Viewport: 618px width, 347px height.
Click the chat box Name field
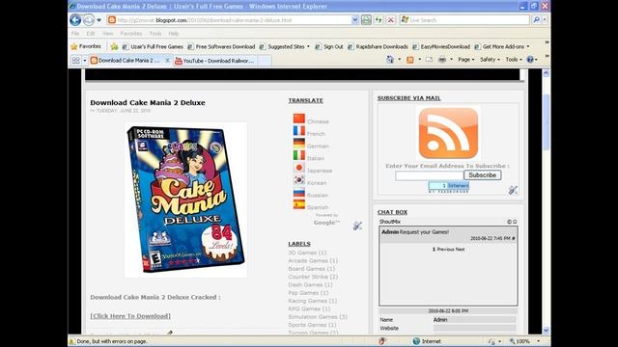coord(474,320)
